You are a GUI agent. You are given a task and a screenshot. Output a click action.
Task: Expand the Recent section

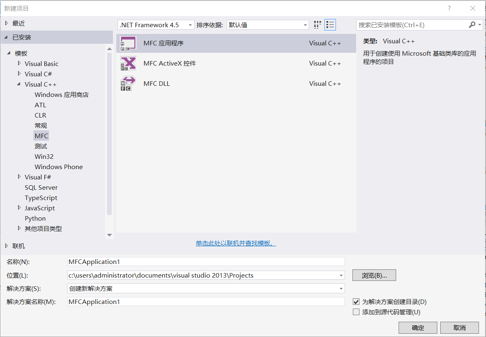(7, 23)
